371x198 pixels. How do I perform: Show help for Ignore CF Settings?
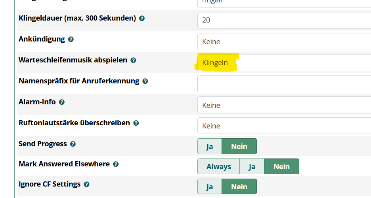point(86,185)
